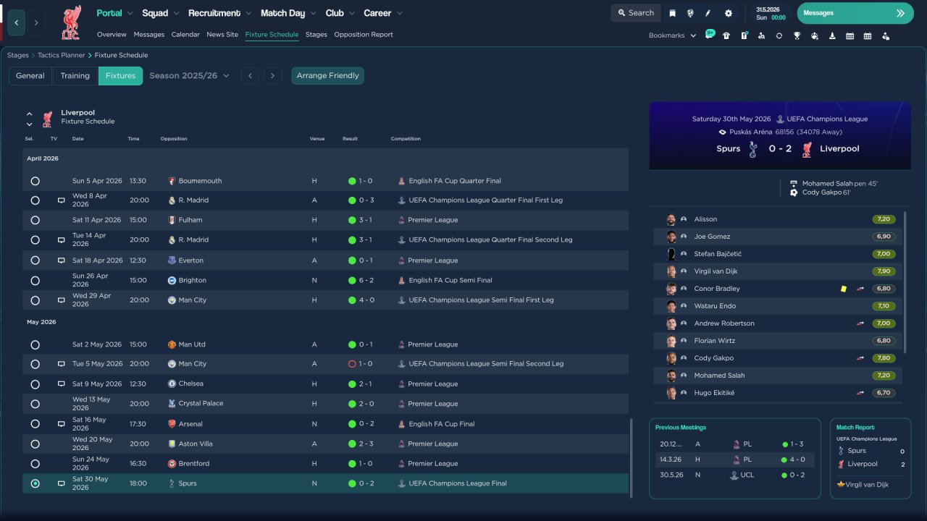Click the player search magnifier icon

tap(761, 35)
